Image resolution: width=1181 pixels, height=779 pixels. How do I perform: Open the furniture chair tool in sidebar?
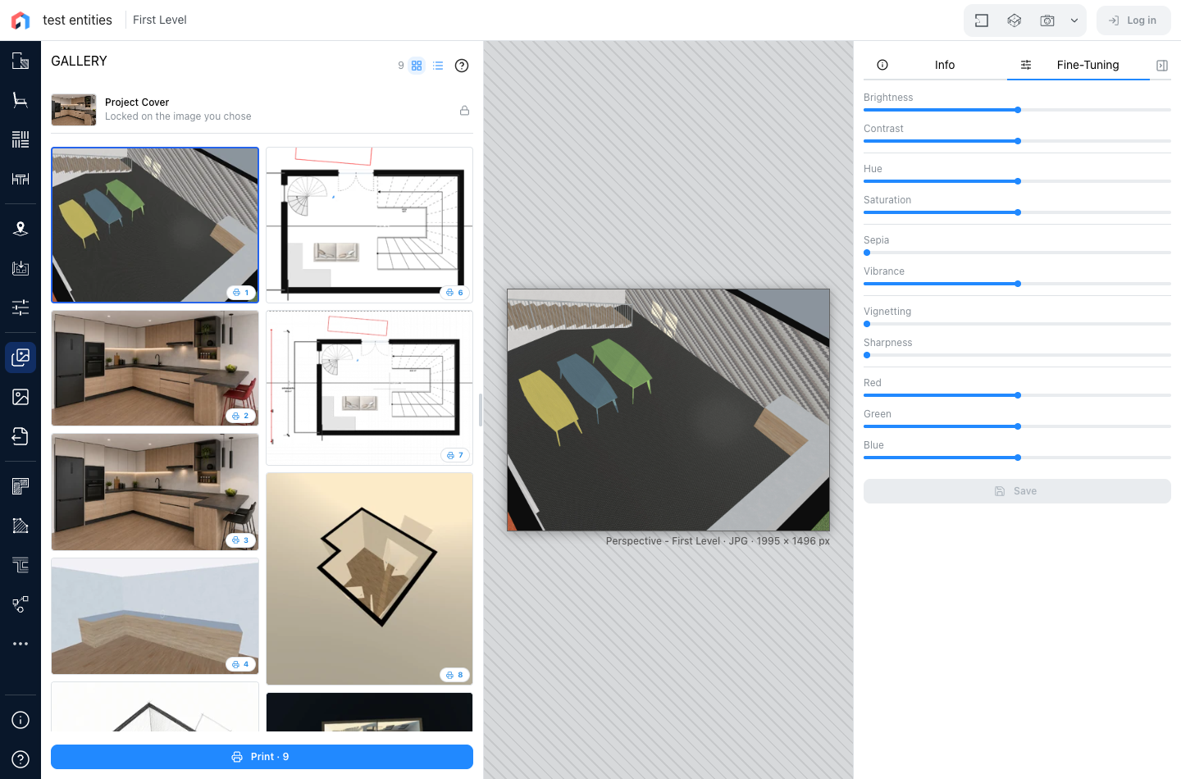tap(21, 100)
